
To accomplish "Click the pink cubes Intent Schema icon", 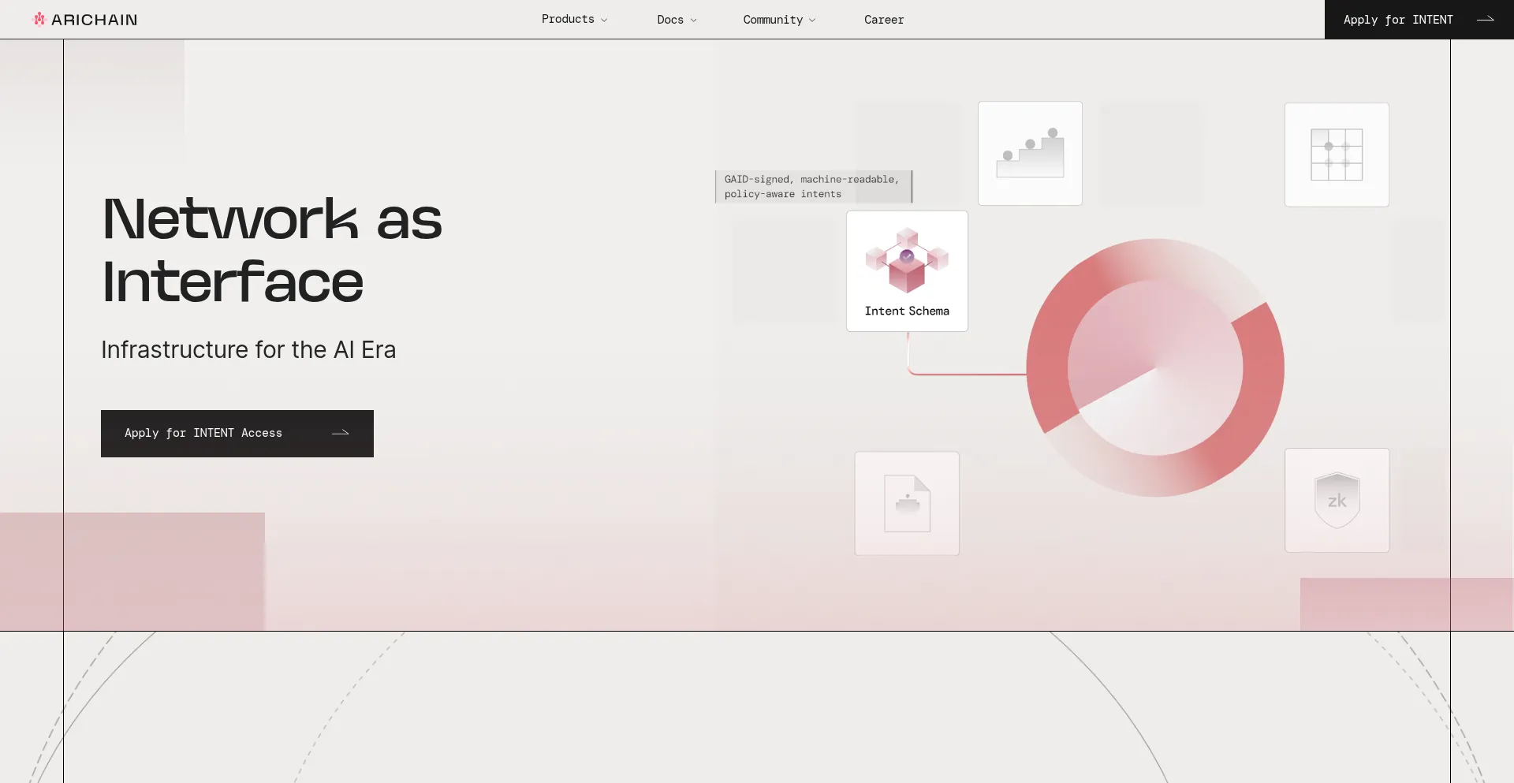I will [x=907, y=260].
